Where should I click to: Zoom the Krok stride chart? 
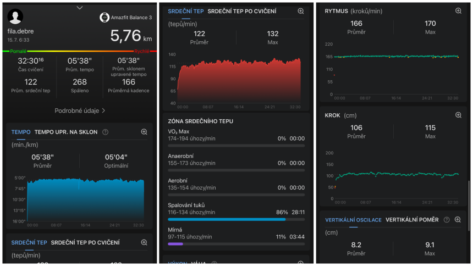coord(458,115)
